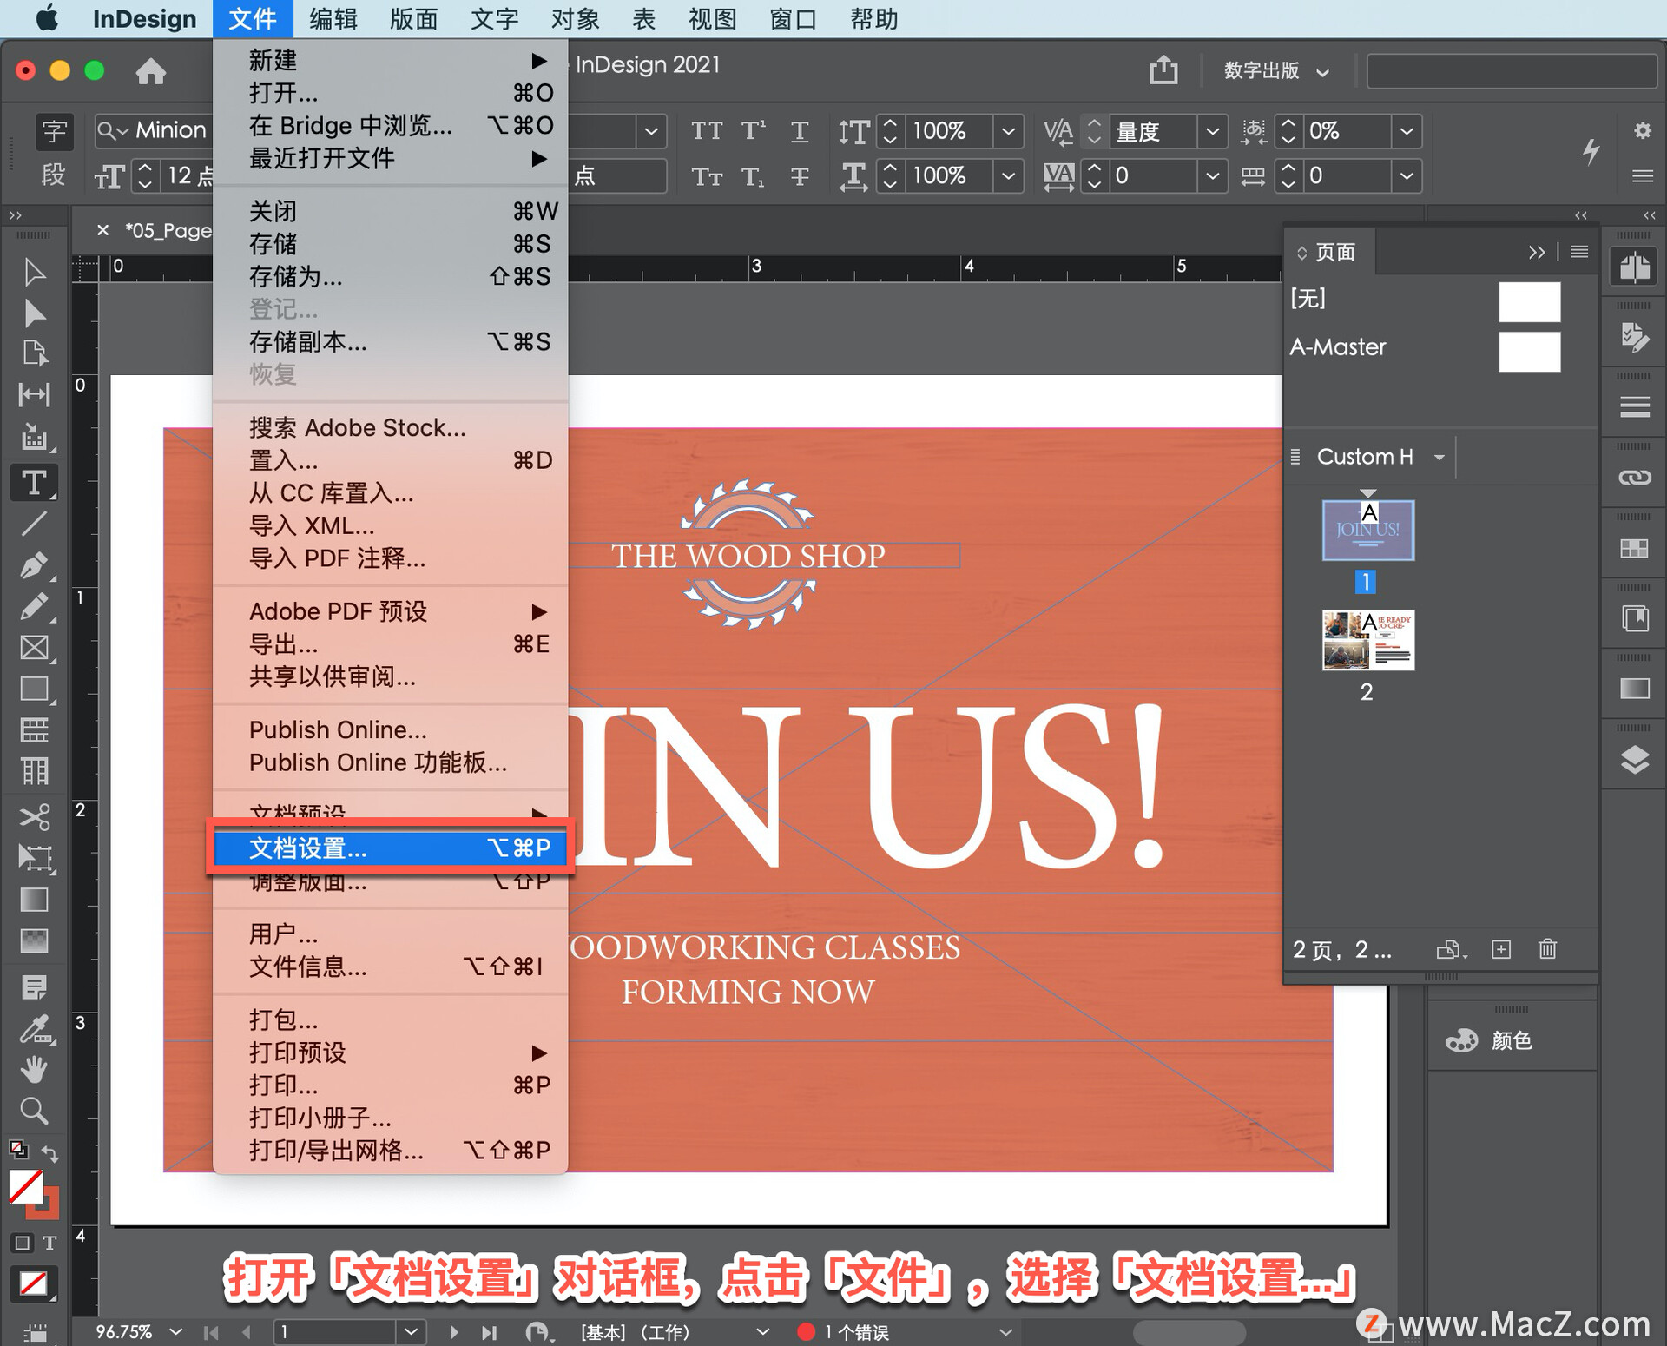Viewport: 1667px width, 1346px height.
Task: Select the Pen tool
Action: point(35,565)
